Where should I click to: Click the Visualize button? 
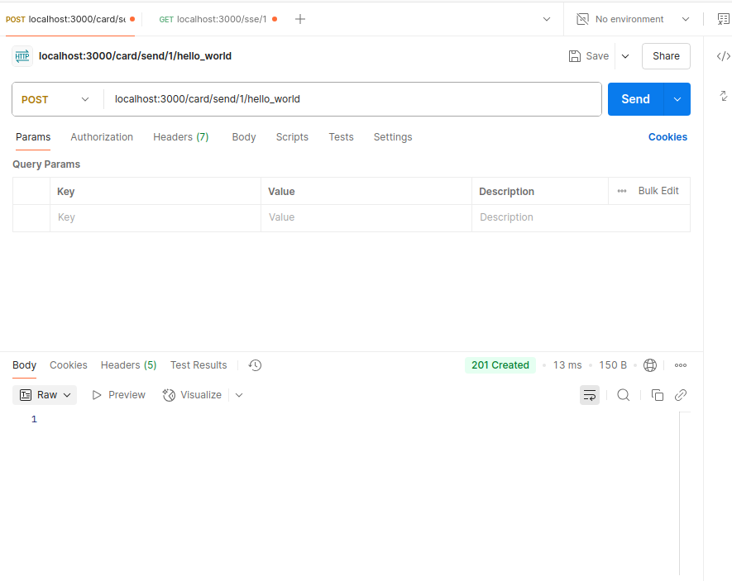192,395
